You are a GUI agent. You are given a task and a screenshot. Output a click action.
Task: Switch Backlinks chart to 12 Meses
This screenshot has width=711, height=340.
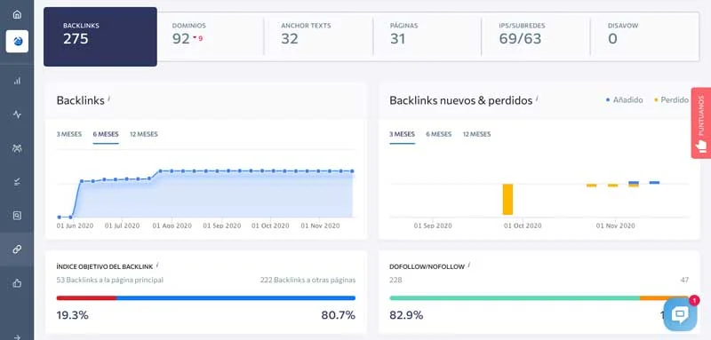click(144, 134)
